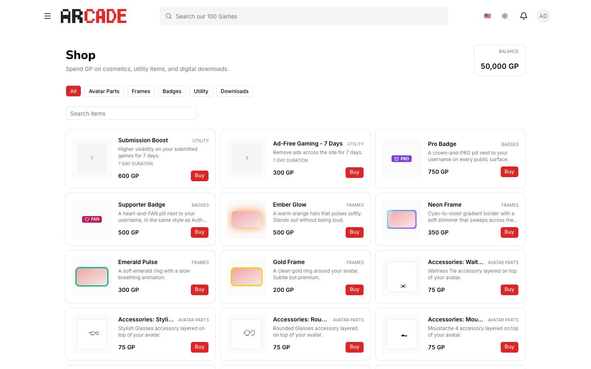The image size is (591, 369).
Task: Click the FAN badge icon
Action: [x=92, y=219]
